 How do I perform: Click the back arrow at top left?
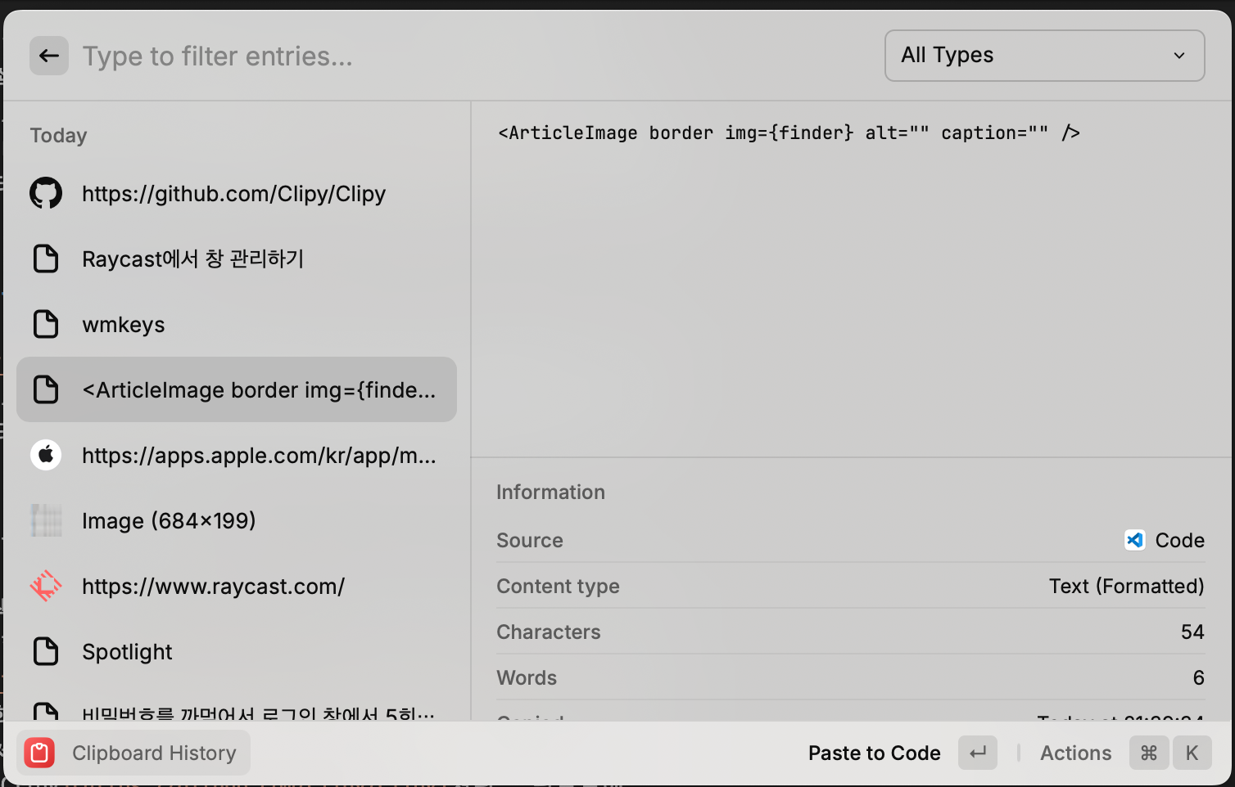click(x=48, y=55)
